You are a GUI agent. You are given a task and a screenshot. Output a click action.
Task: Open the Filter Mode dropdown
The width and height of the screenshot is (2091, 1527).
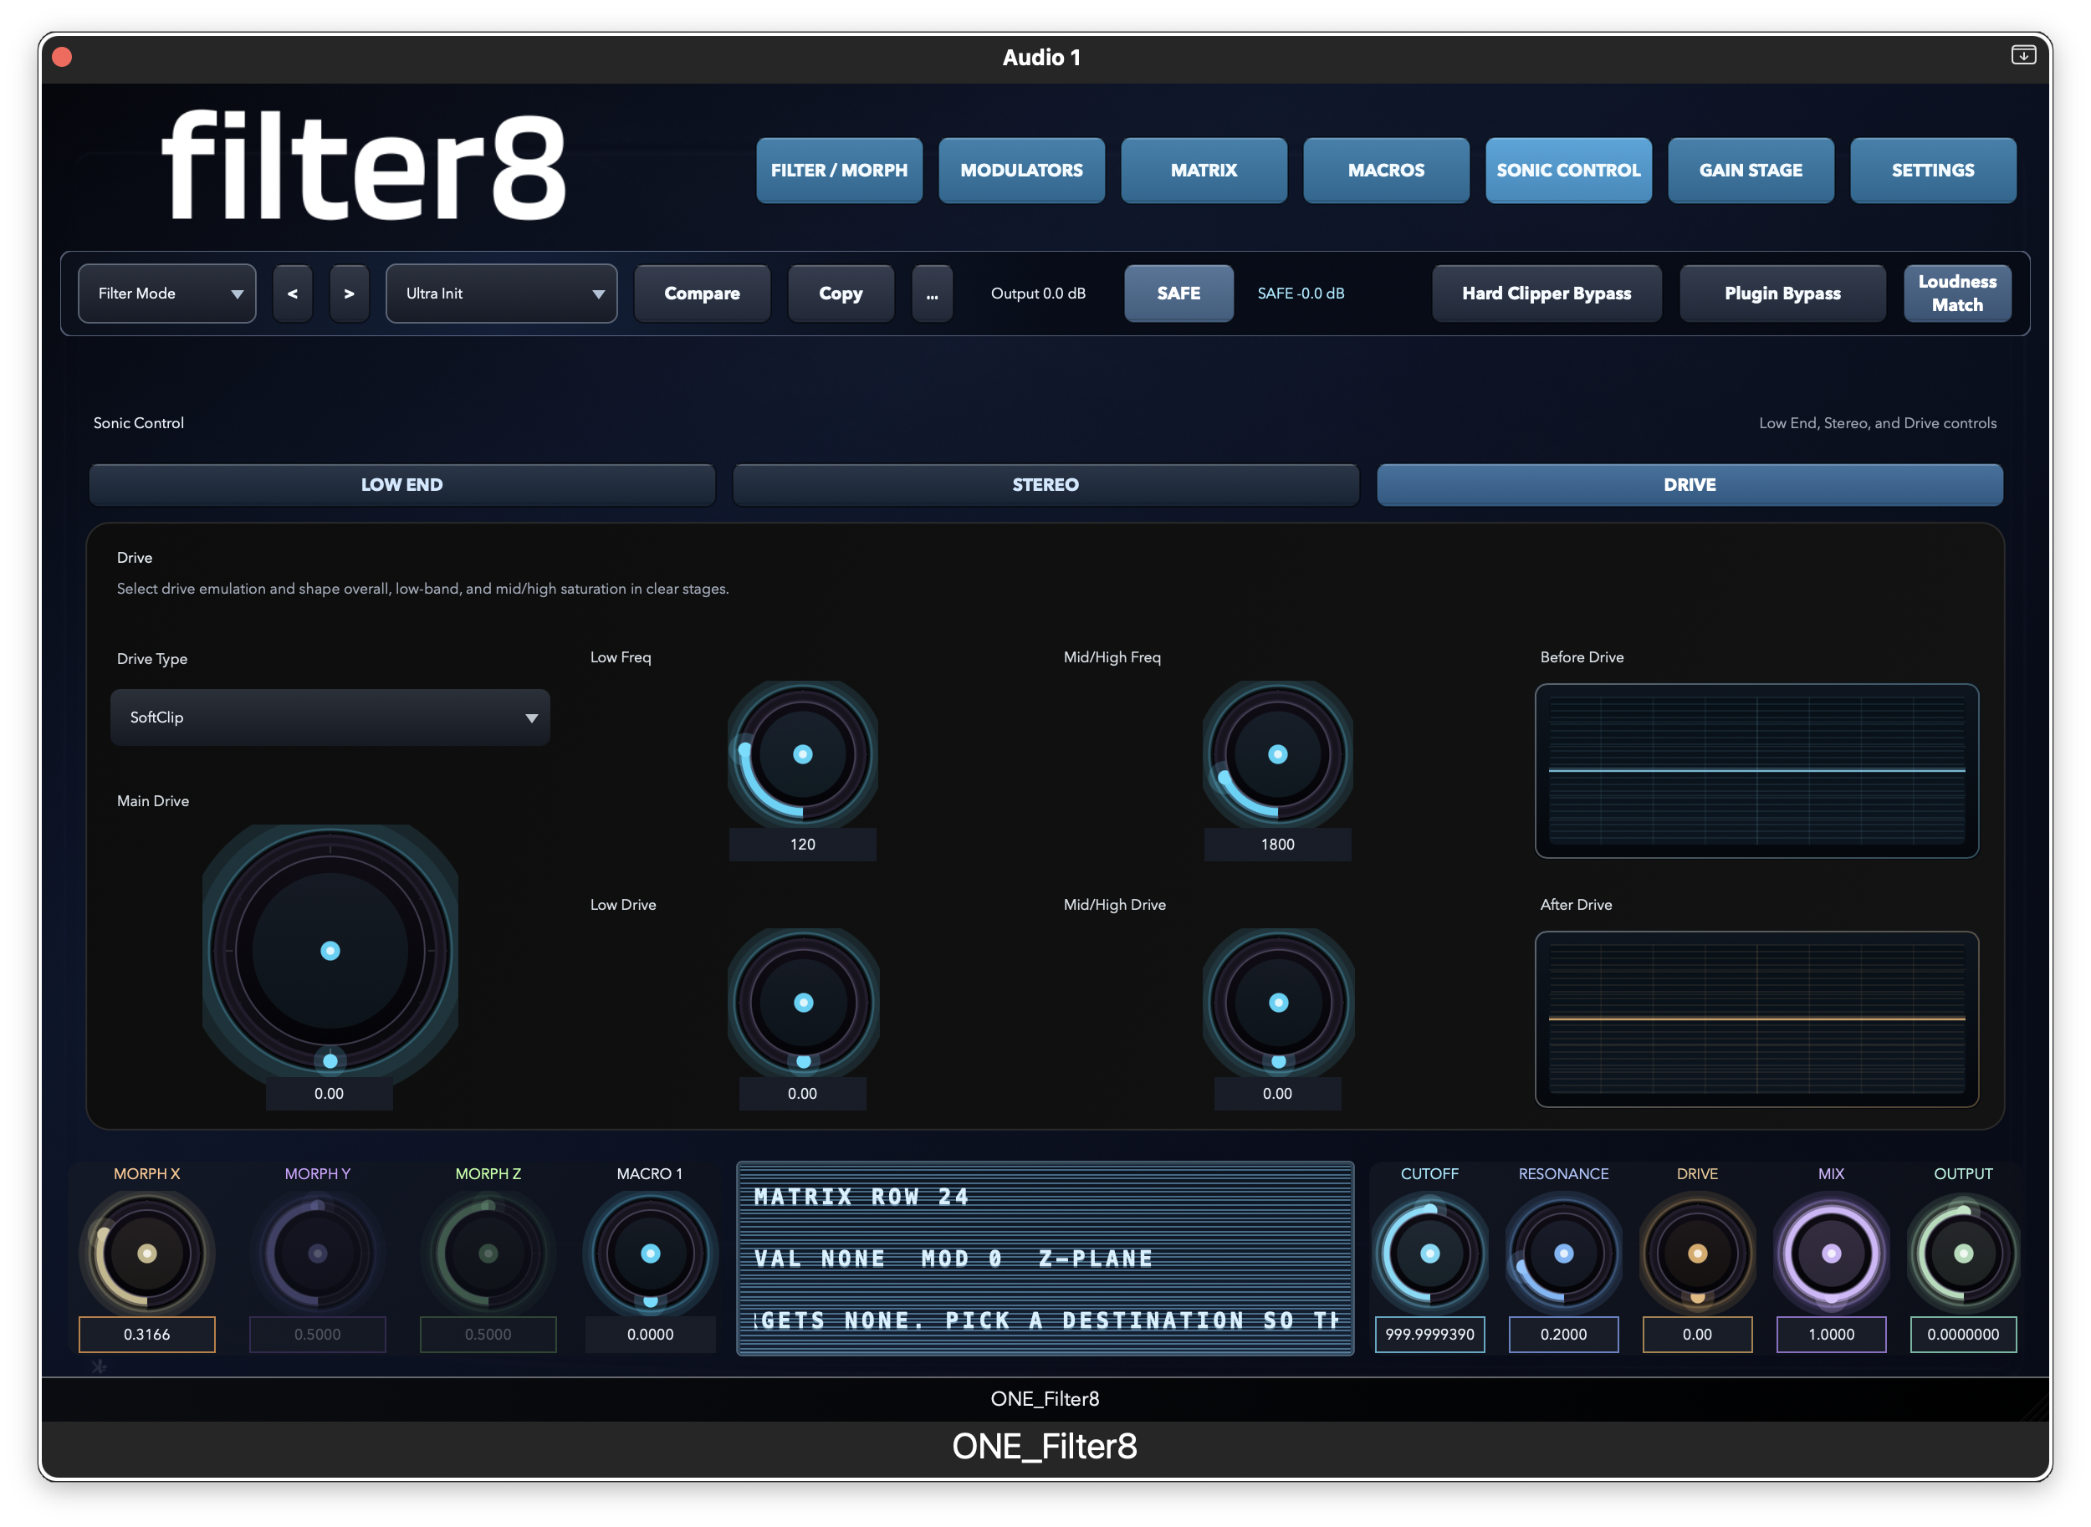click(167, 293)
